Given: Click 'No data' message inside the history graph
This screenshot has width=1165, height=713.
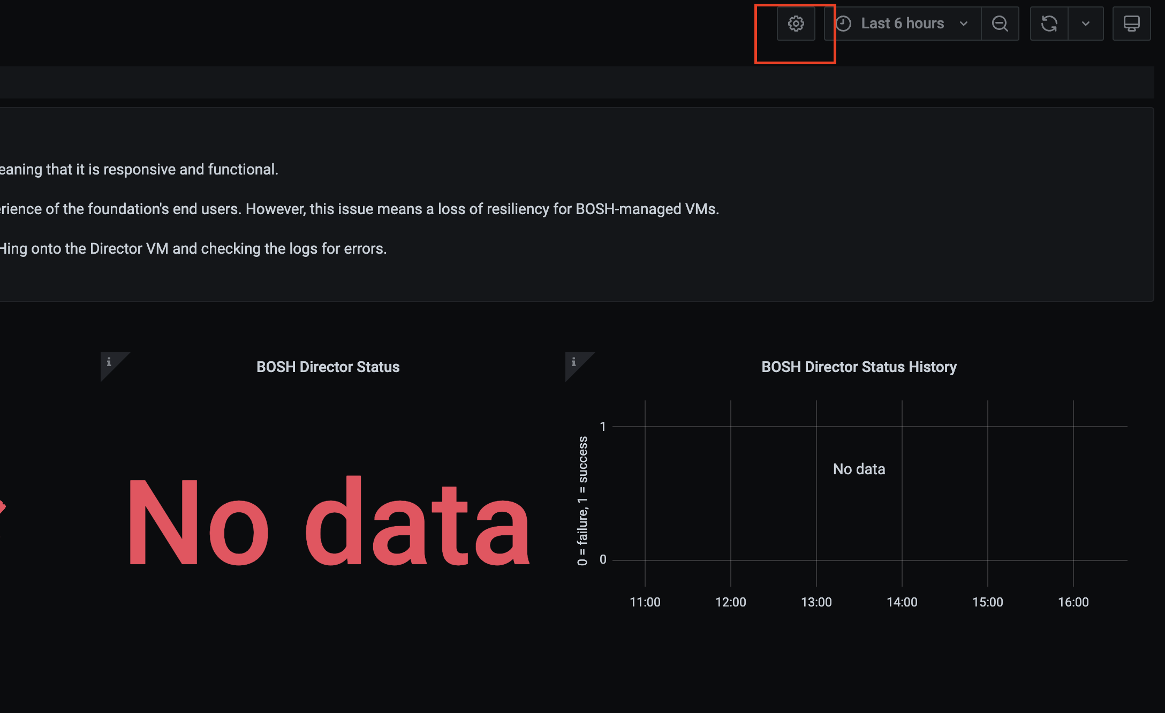Looking at the screenshot, I should click(x=859, y=469).
